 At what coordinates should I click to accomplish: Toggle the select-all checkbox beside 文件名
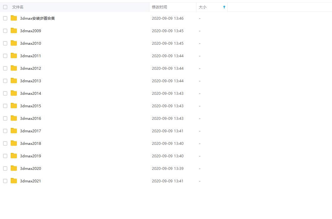(x=5, y=7)
